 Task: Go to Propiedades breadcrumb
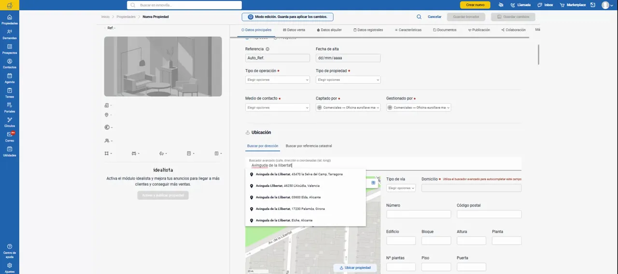pyautogui.click(x=126, y=17)
